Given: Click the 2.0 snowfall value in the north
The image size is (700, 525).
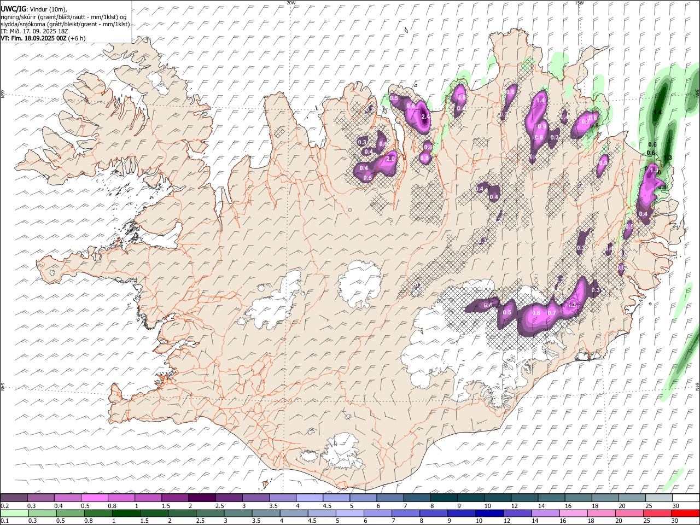Looking at the screenshot, I should (390, 159).
